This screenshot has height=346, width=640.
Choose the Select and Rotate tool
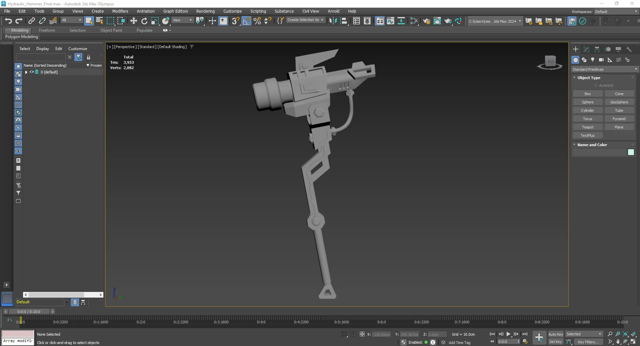(144, 21)
